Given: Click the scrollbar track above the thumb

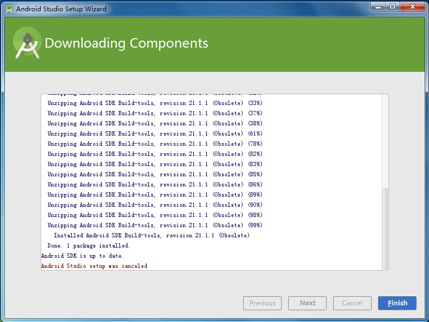Looking at the screenshot, I should [x=385, y=141].
